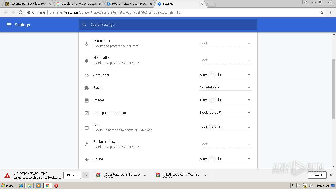The width and height of the screenshot is (336, 189).
Task: Click the red Opera icon in taskbar
Action: pos(56,186)
